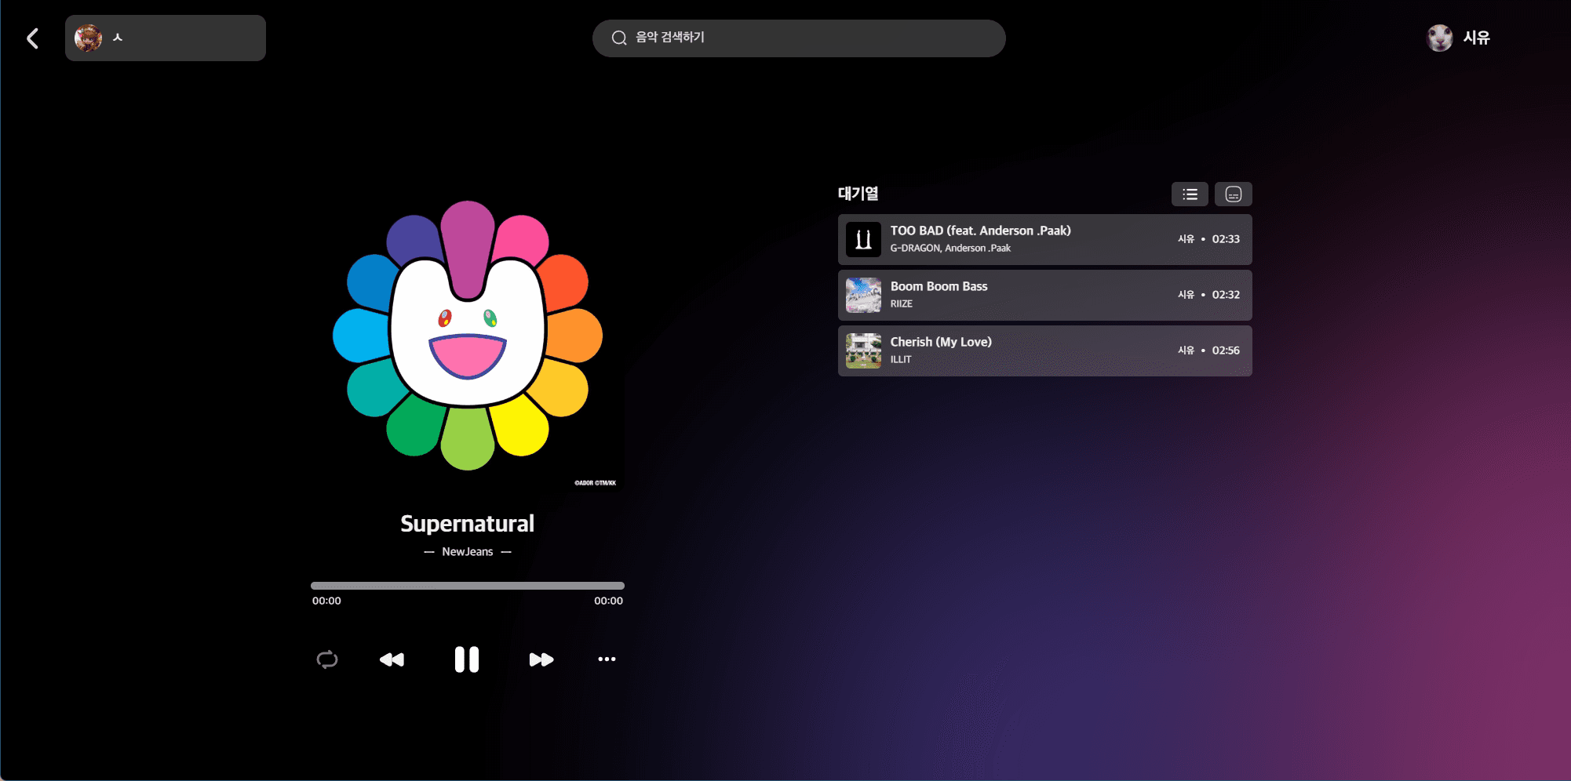
Task: Switch to the lyrics view icon
Action: tap(1234, 194)
